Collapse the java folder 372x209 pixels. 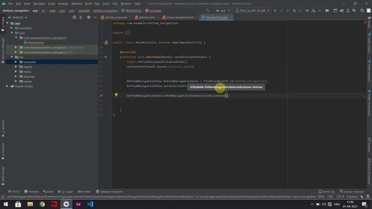(12, 33)
